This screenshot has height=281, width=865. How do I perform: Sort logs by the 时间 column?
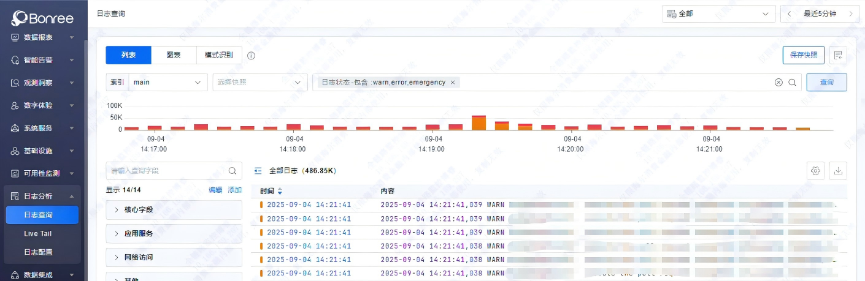(x=280, y=191)
